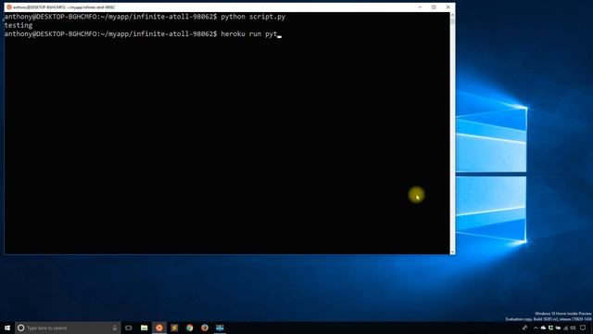This screenshot has height=334, width=593.
Task: Click the terminal window title text
Action: tap(64, 7)
